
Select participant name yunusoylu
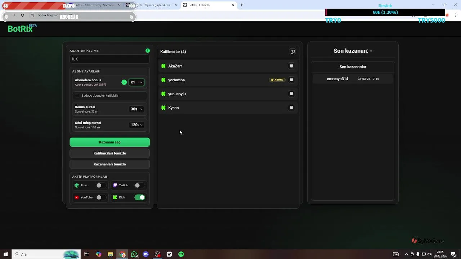point(177,94)
